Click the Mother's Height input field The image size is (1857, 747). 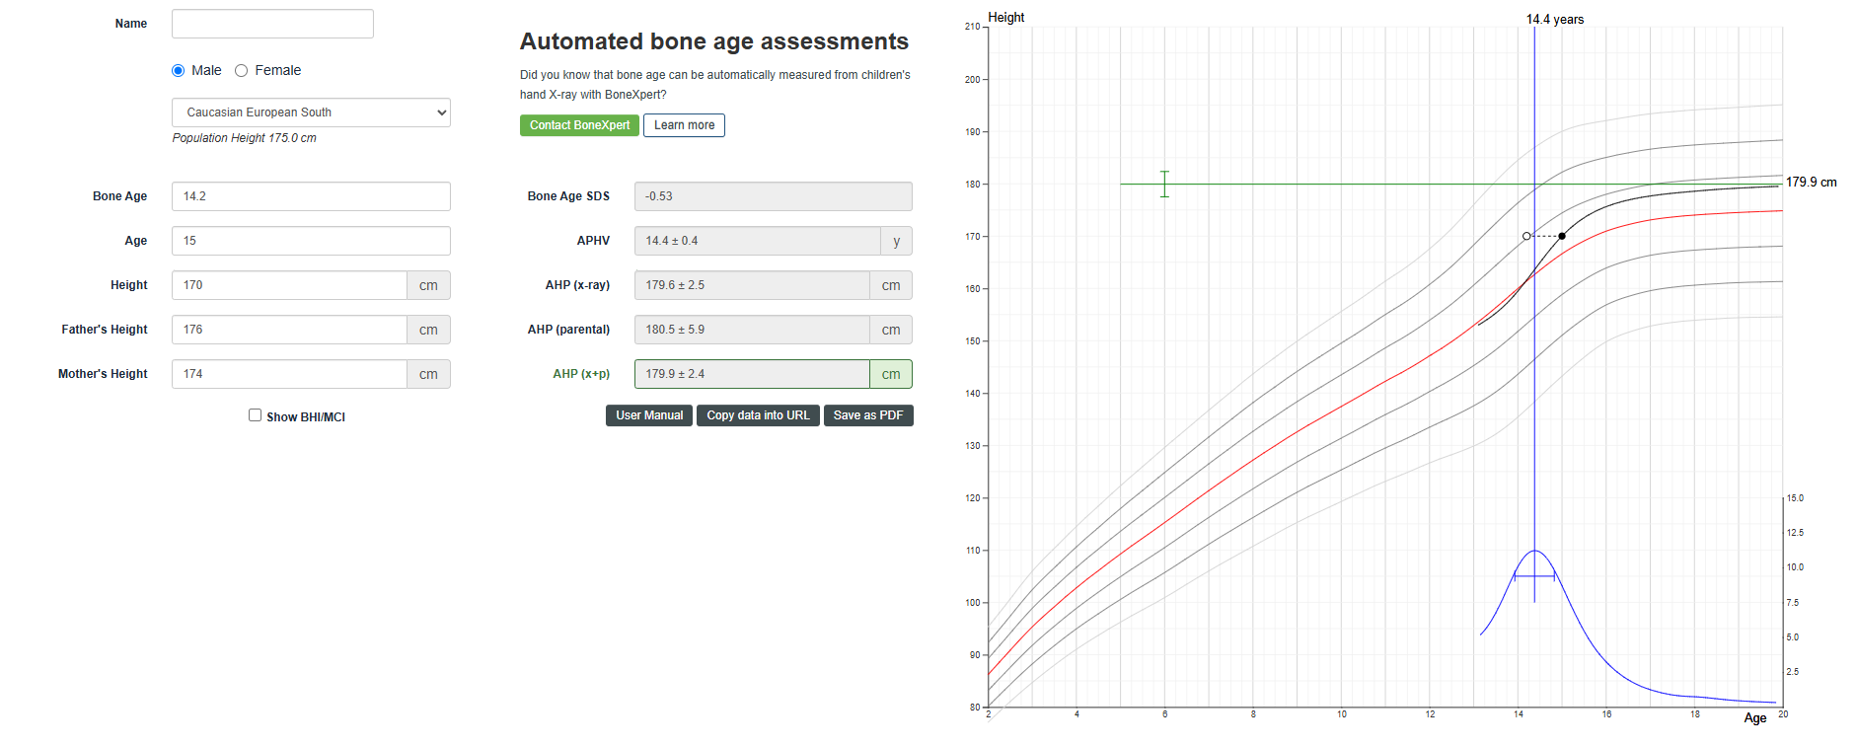289,374
